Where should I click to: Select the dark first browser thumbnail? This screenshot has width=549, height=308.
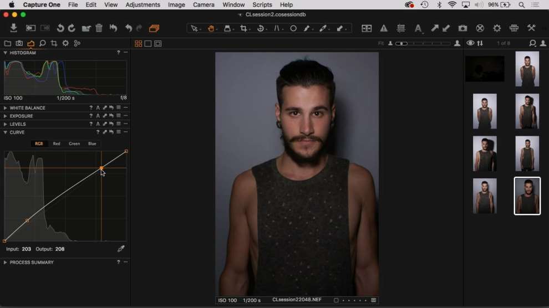tap(485, 69)
